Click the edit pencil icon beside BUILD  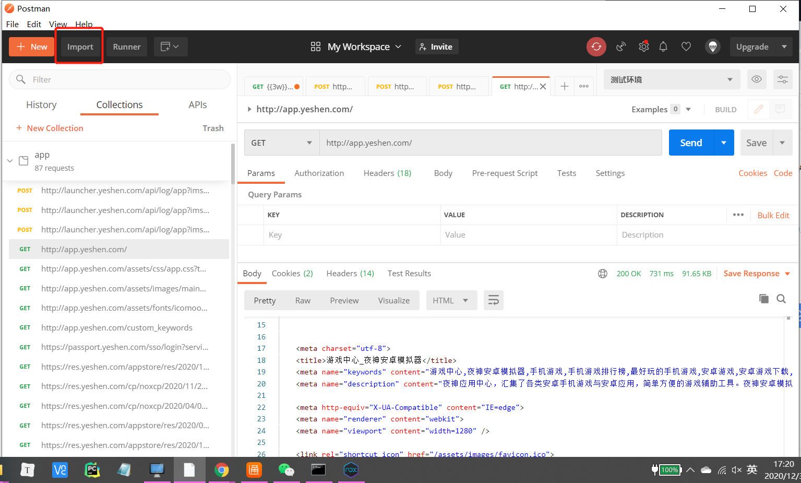[x=759, y=109]
